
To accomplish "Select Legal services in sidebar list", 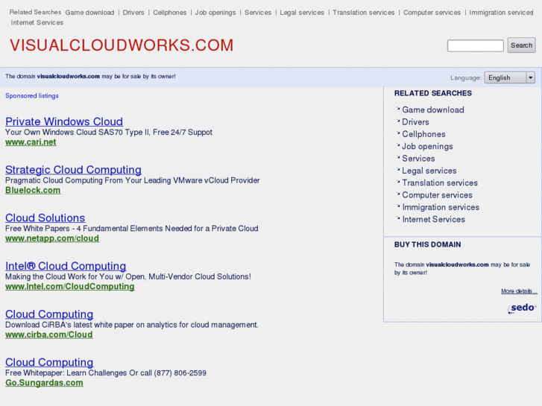I will [429, 171].
